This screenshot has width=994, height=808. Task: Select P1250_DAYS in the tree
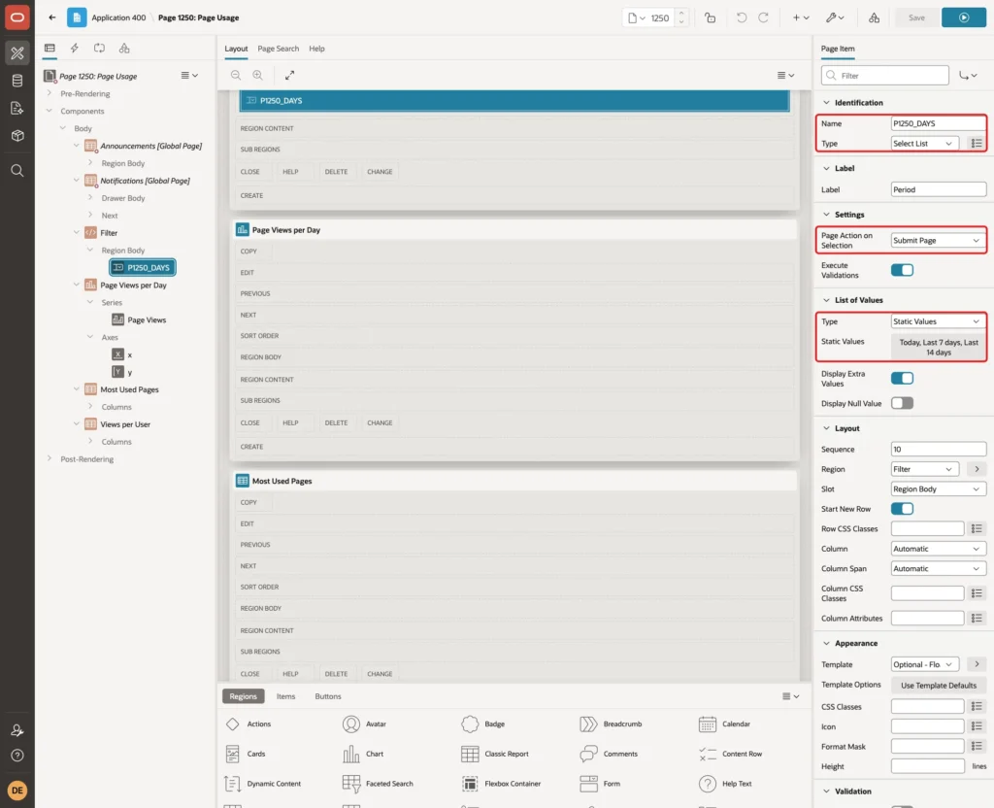coord(143,268)
